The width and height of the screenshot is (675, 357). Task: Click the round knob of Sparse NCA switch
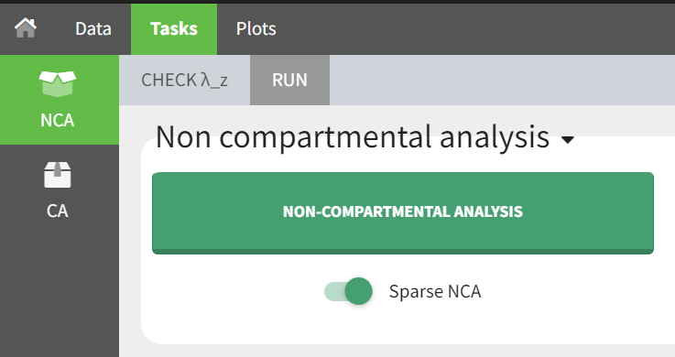(359, 291)
